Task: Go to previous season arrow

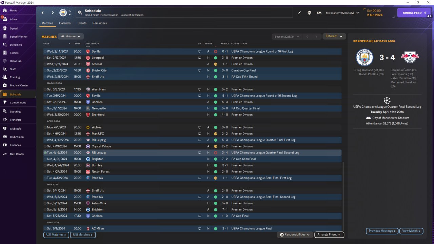Action: tap(307, 37)
